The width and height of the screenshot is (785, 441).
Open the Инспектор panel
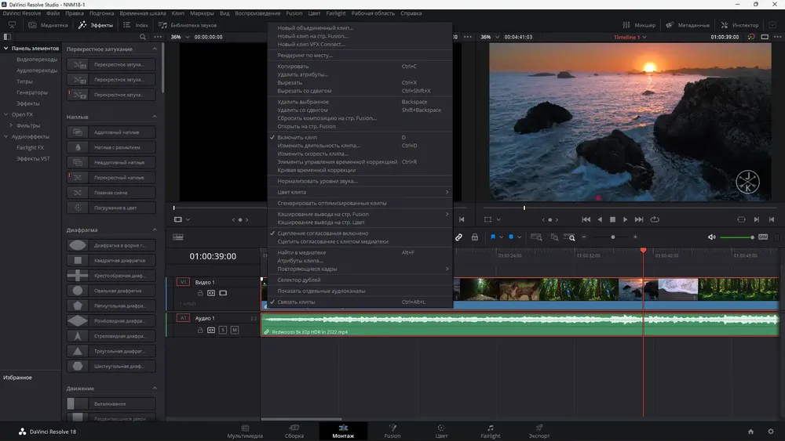pos(740,25)
